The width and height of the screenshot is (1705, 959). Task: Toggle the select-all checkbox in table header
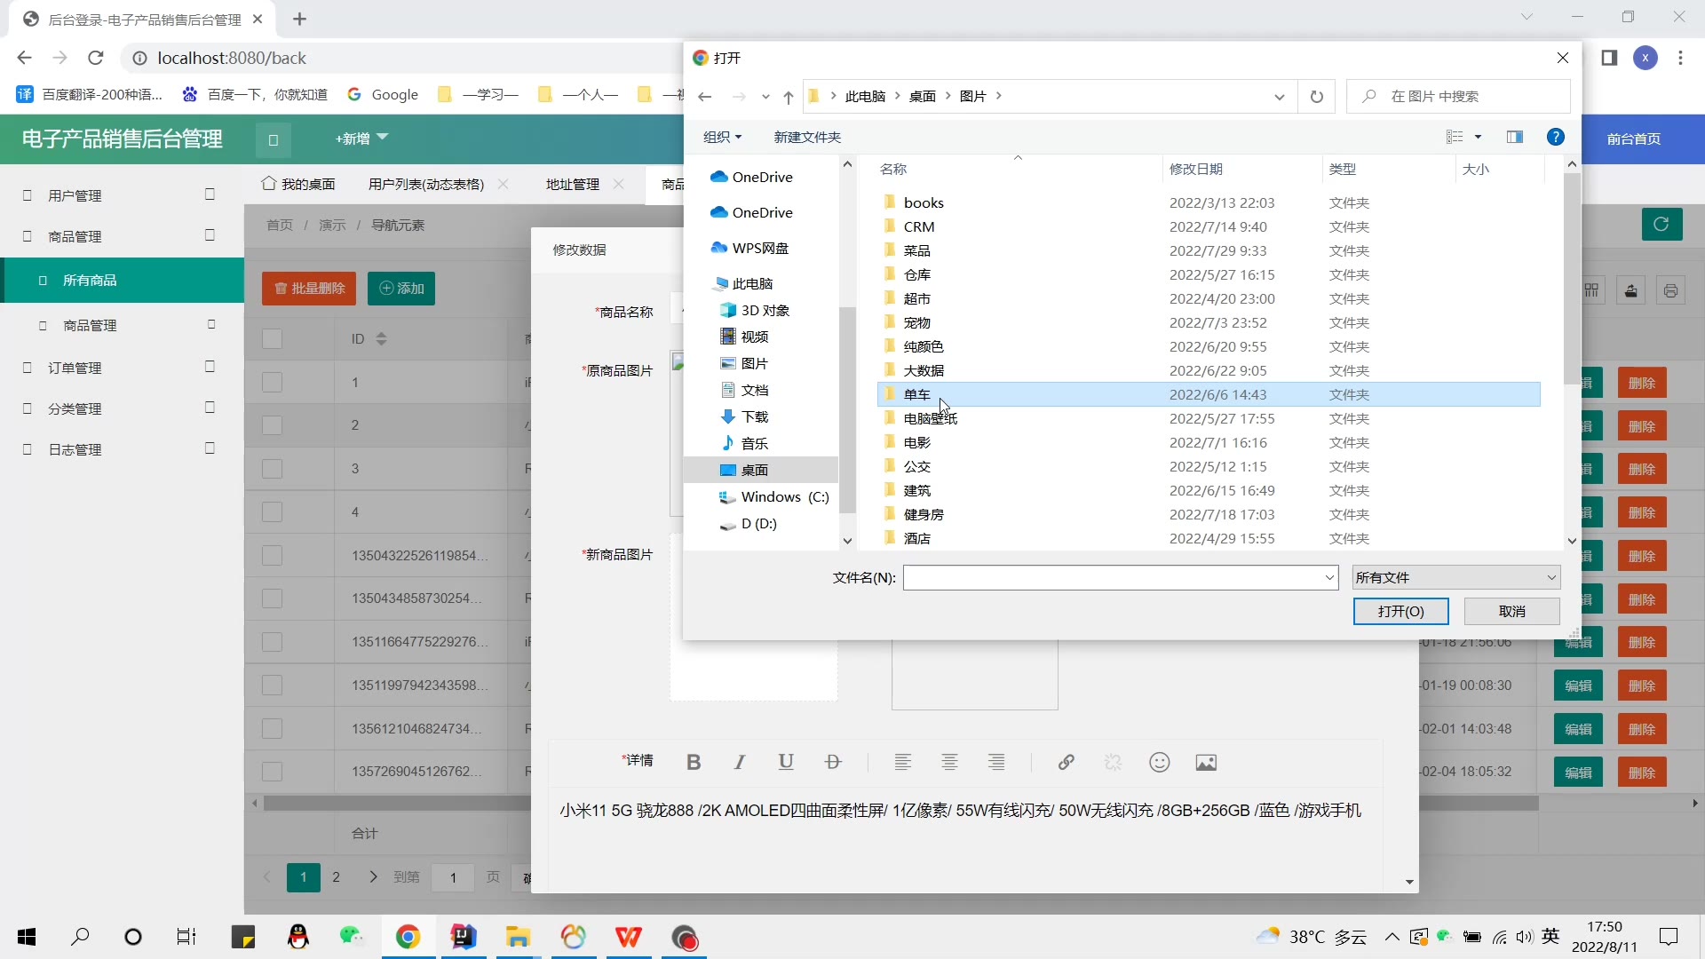273,339
